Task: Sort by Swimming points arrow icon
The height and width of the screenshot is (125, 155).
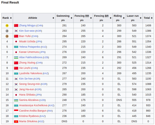Action: (x=71, y=18)
